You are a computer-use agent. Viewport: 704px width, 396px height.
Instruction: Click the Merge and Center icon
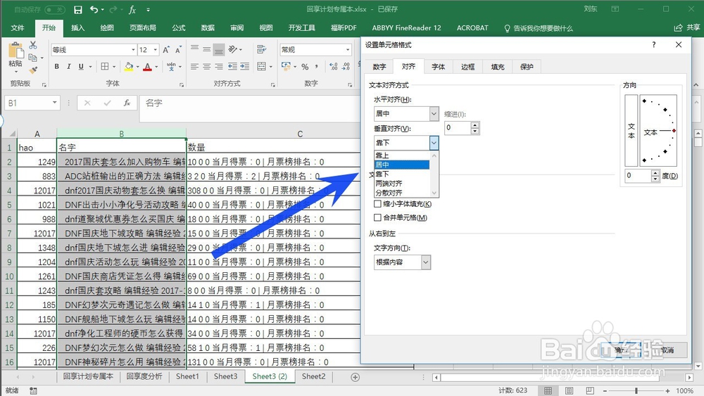coord(262,66)
